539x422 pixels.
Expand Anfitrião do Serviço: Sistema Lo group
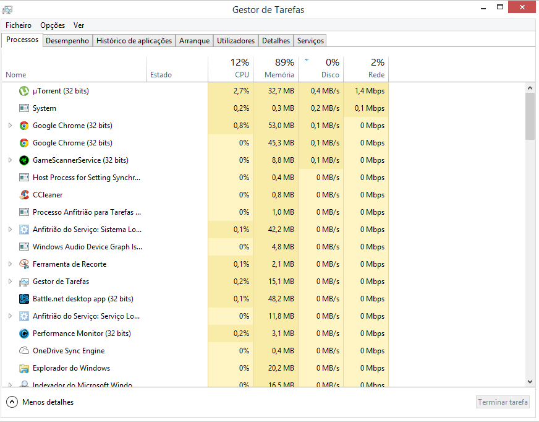(x=10, y=230)
